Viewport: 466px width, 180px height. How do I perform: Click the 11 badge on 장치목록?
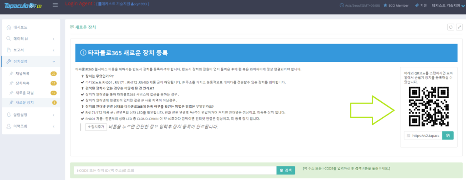pyautogui.click(x=54, y=84)
